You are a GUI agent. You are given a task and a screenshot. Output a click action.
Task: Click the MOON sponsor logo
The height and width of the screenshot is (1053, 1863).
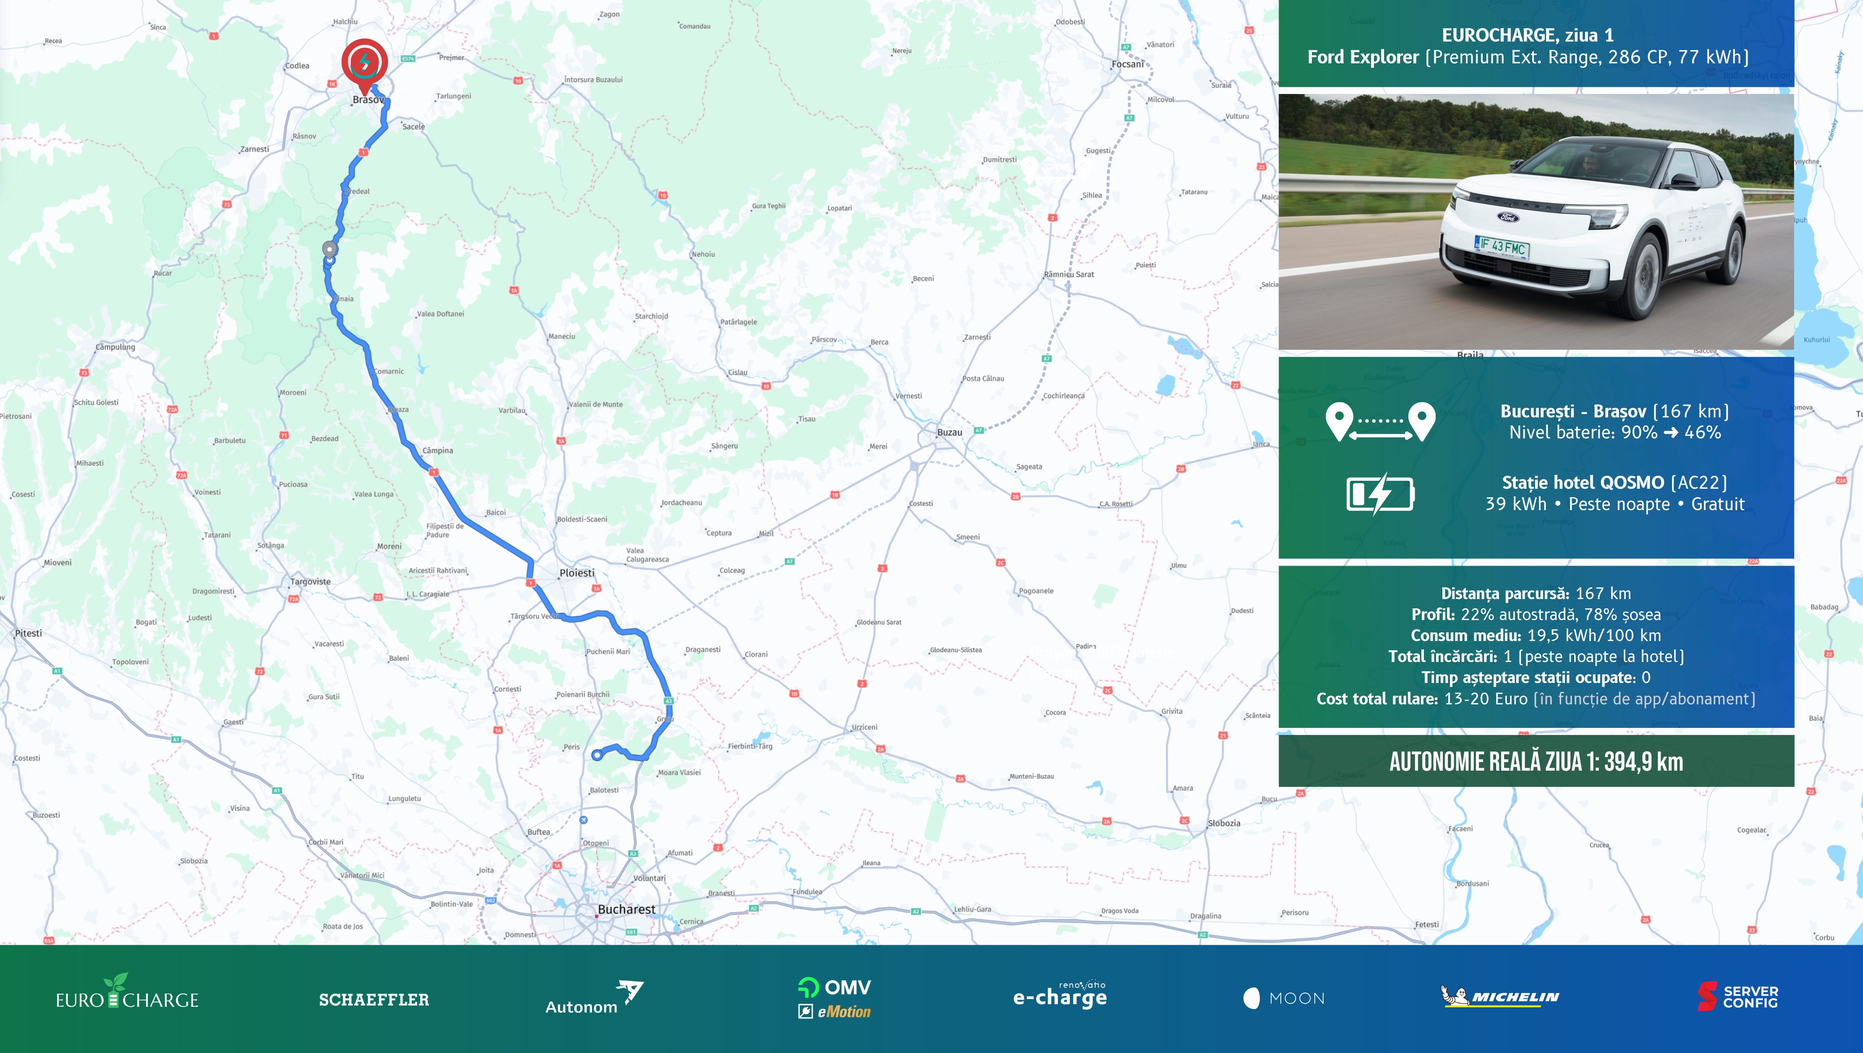pyautogui.click(x=1284, y=998)
